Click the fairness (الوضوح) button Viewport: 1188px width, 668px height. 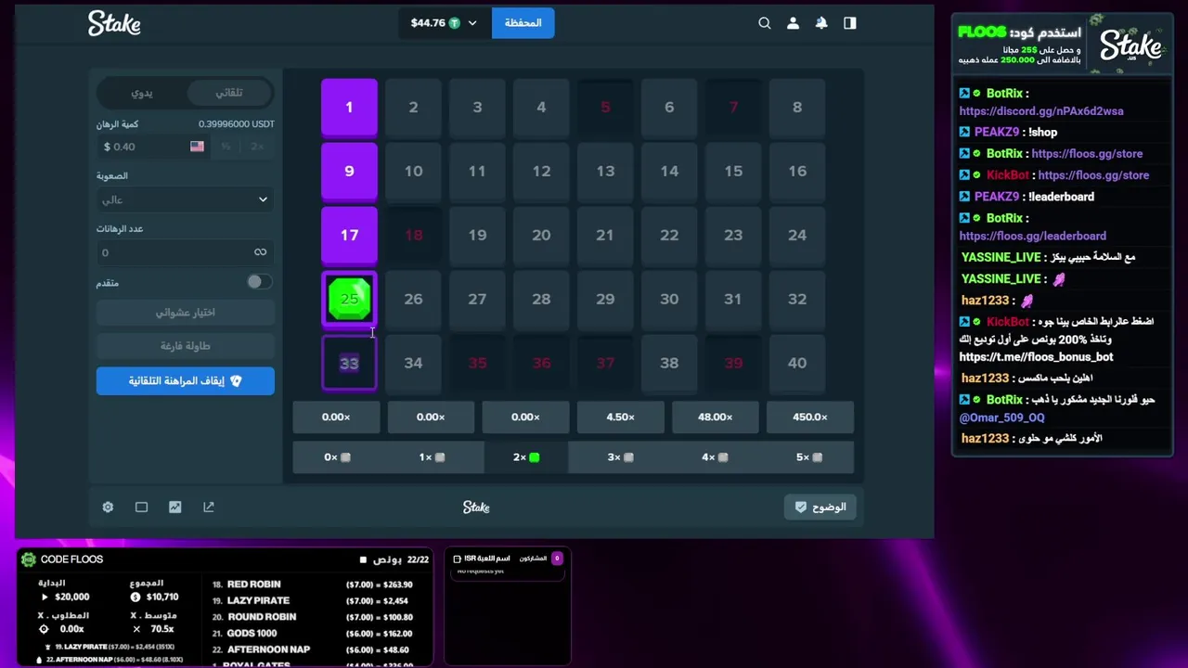click(820, 507)
